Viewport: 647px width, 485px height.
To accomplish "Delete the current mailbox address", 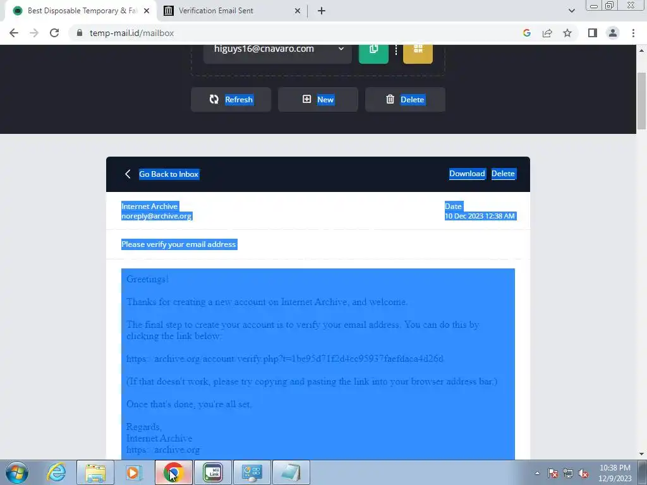I will click(405, 99).
